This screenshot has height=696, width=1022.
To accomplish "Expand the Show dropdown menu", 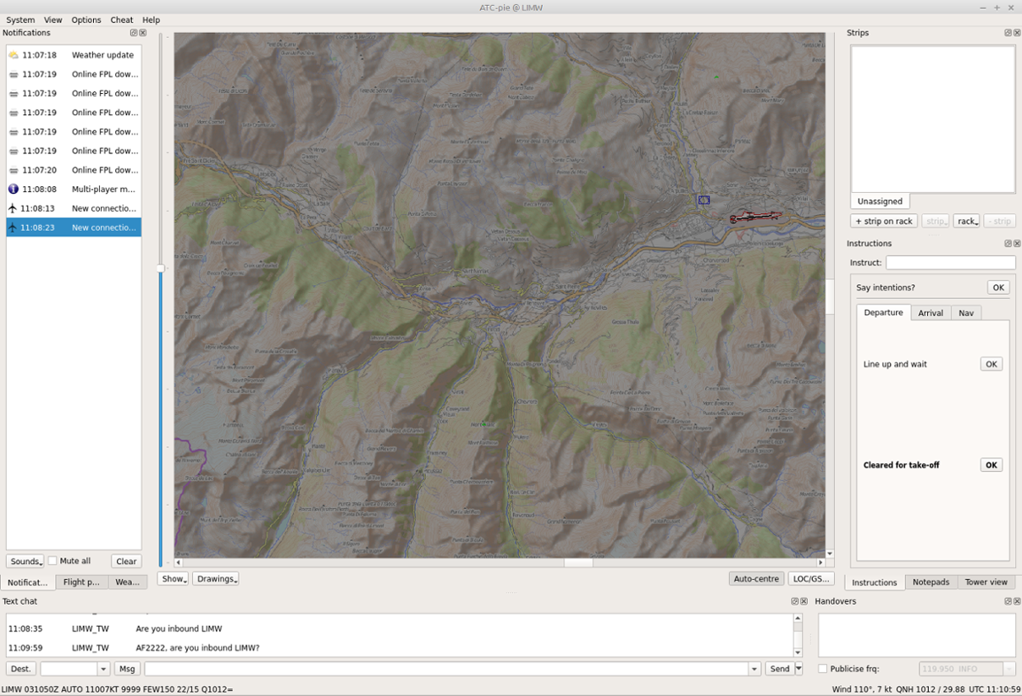I will (173, 579).
